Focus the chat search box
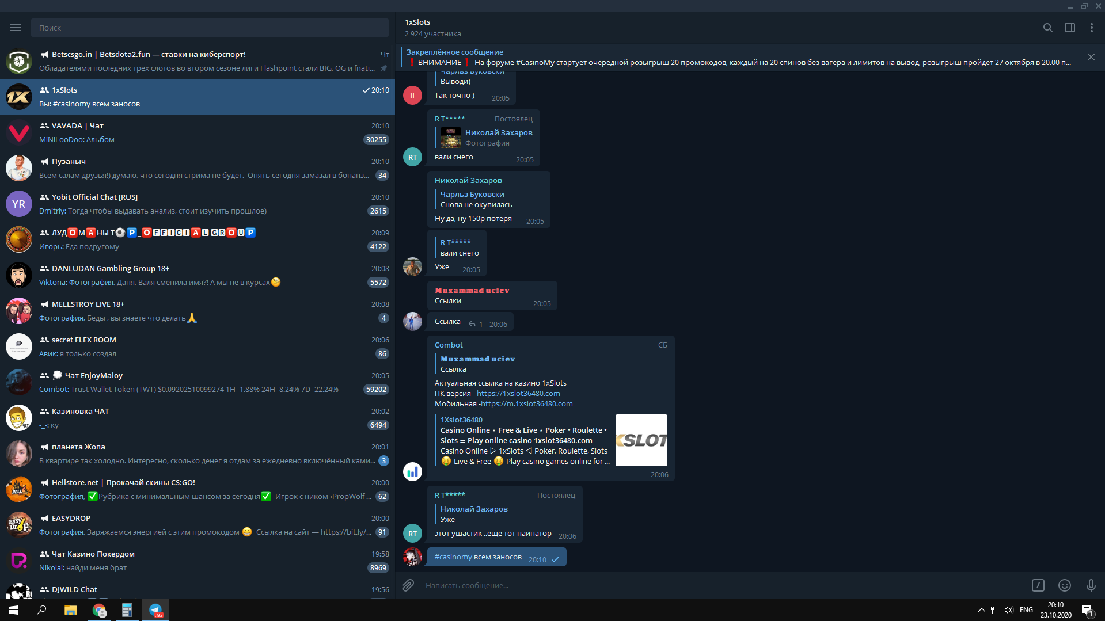 click(210, 28)
